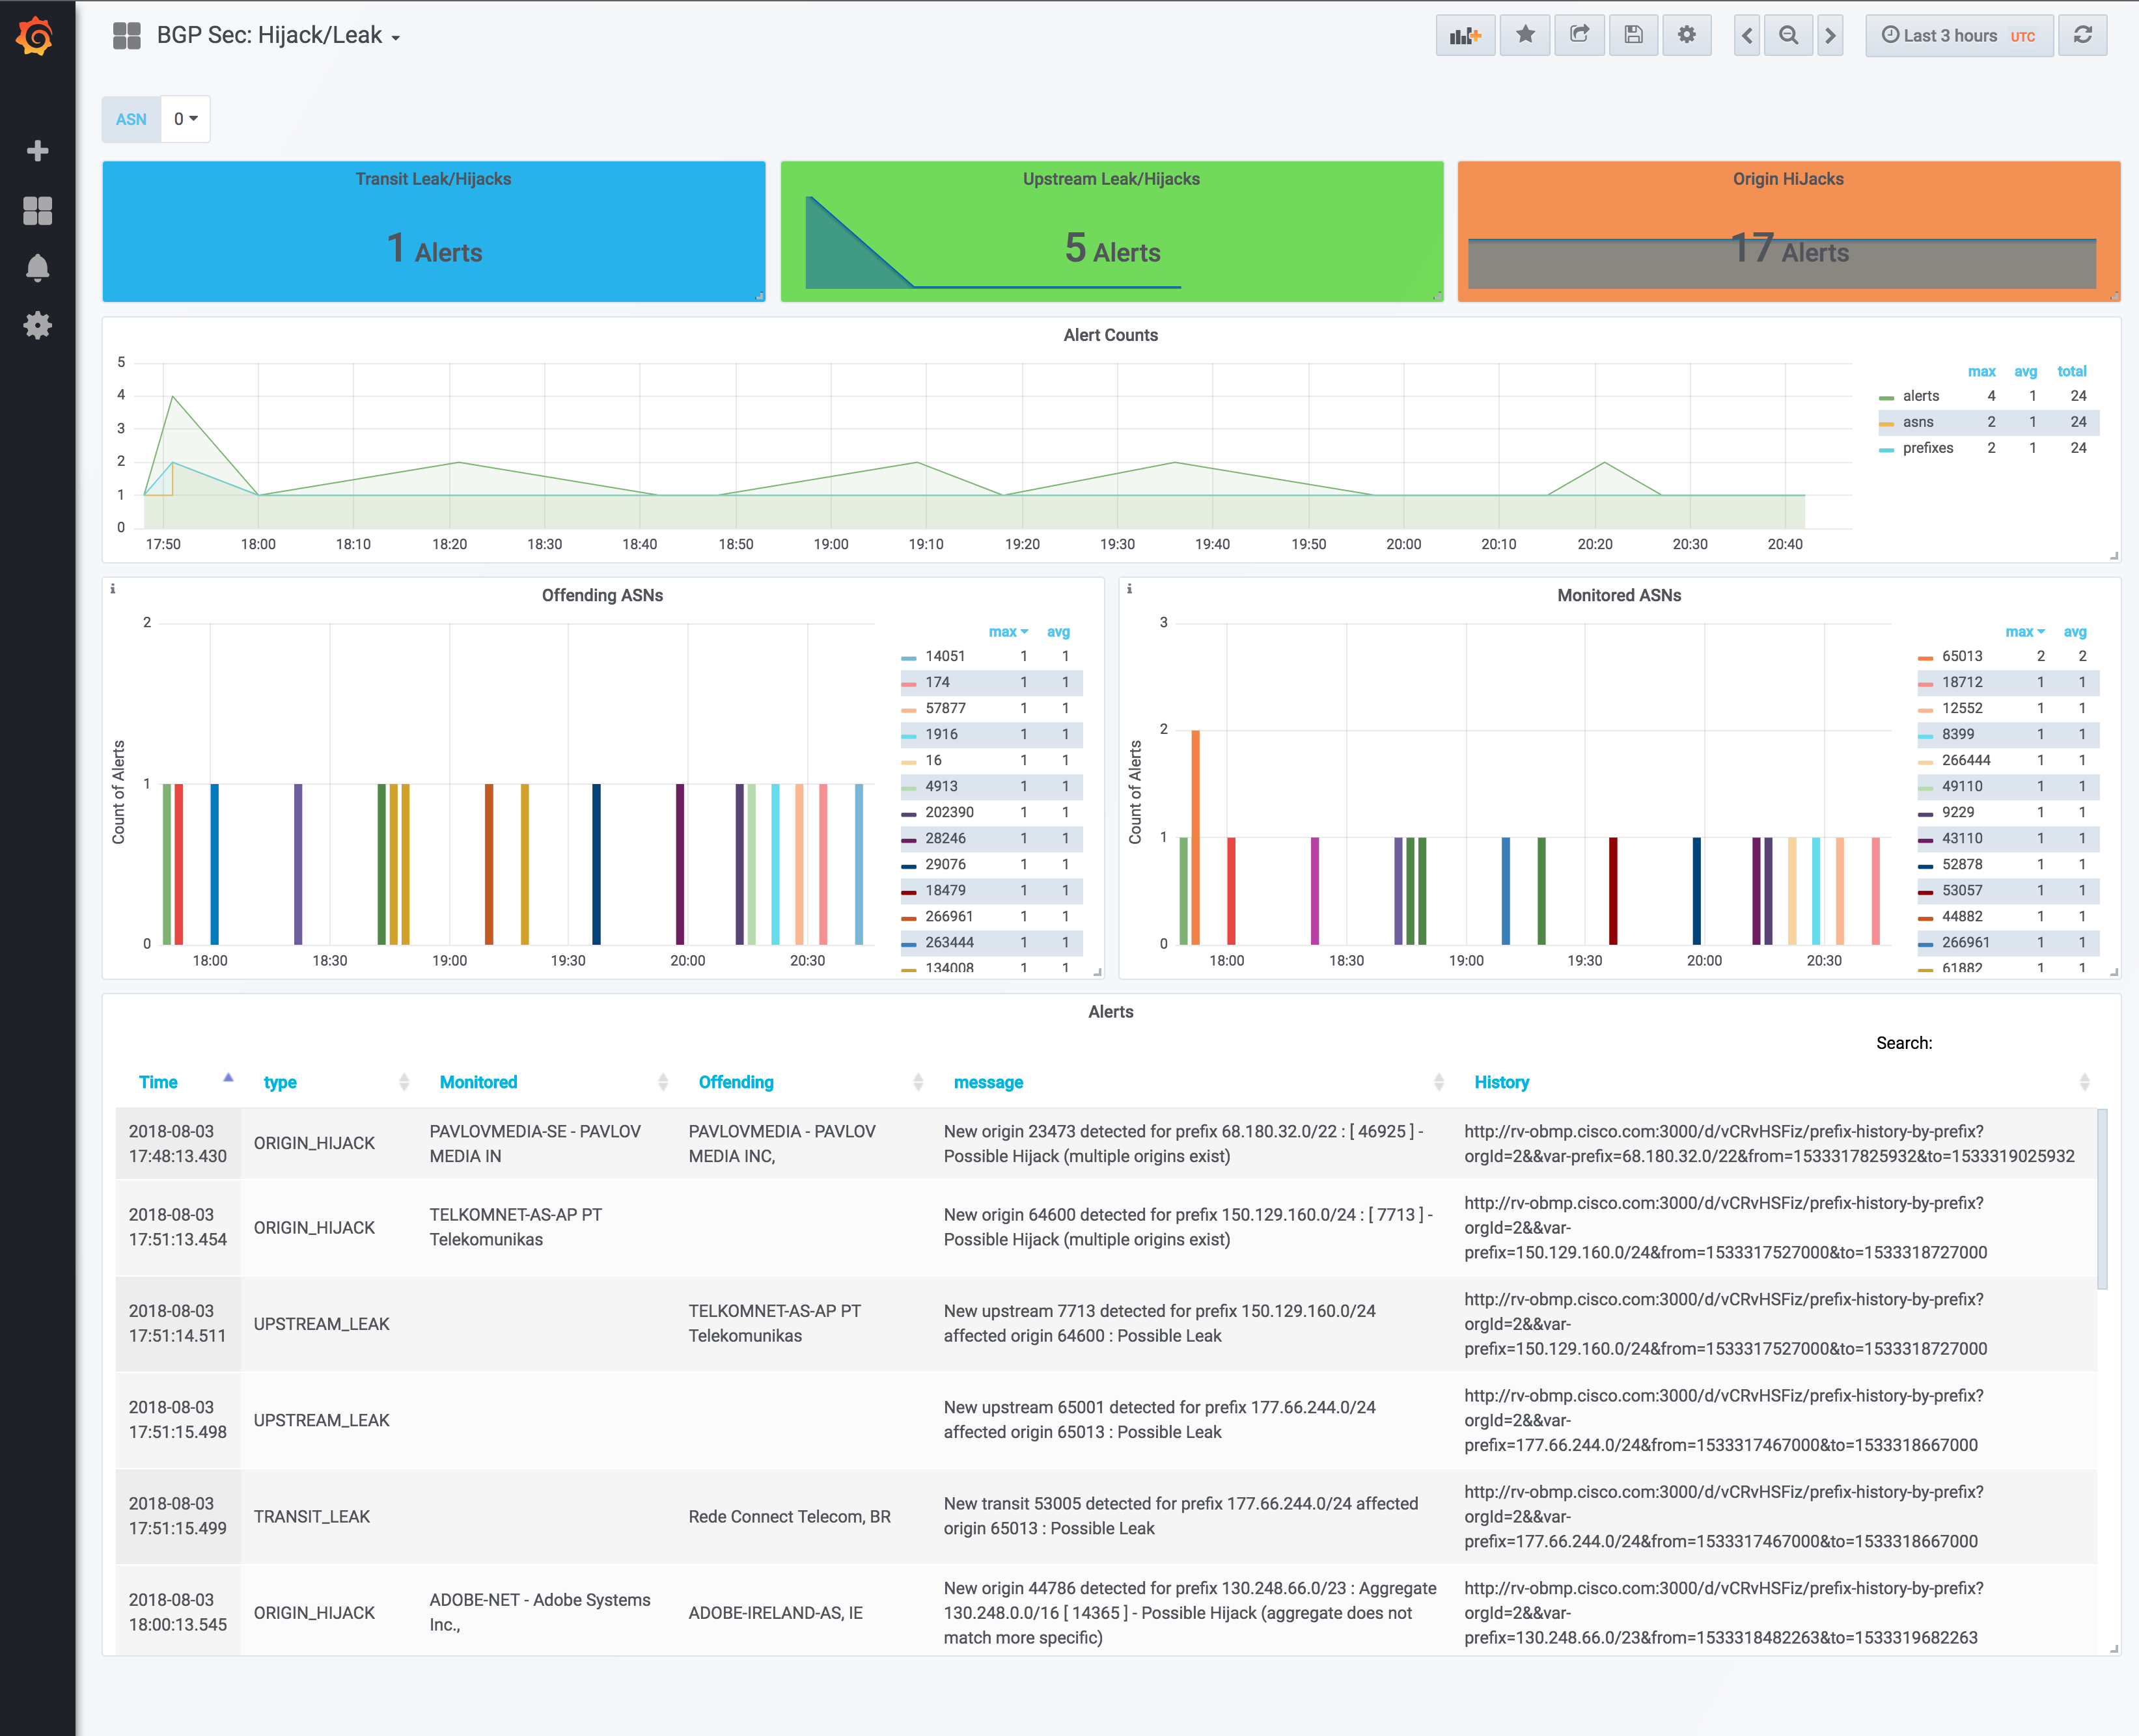
Task: Zoom out time range magnifier
Action: click(x=1788, y=36)
